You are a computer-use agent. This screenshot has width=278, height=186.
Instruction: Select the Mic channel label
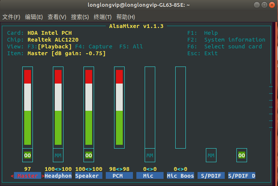(150, 176)
